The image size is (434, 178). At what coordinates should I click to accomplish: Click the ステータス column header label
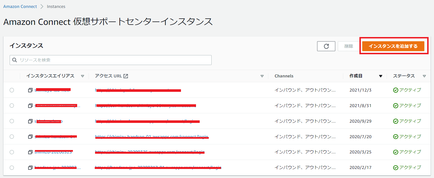pyautogui.click(x=404, y=76)
